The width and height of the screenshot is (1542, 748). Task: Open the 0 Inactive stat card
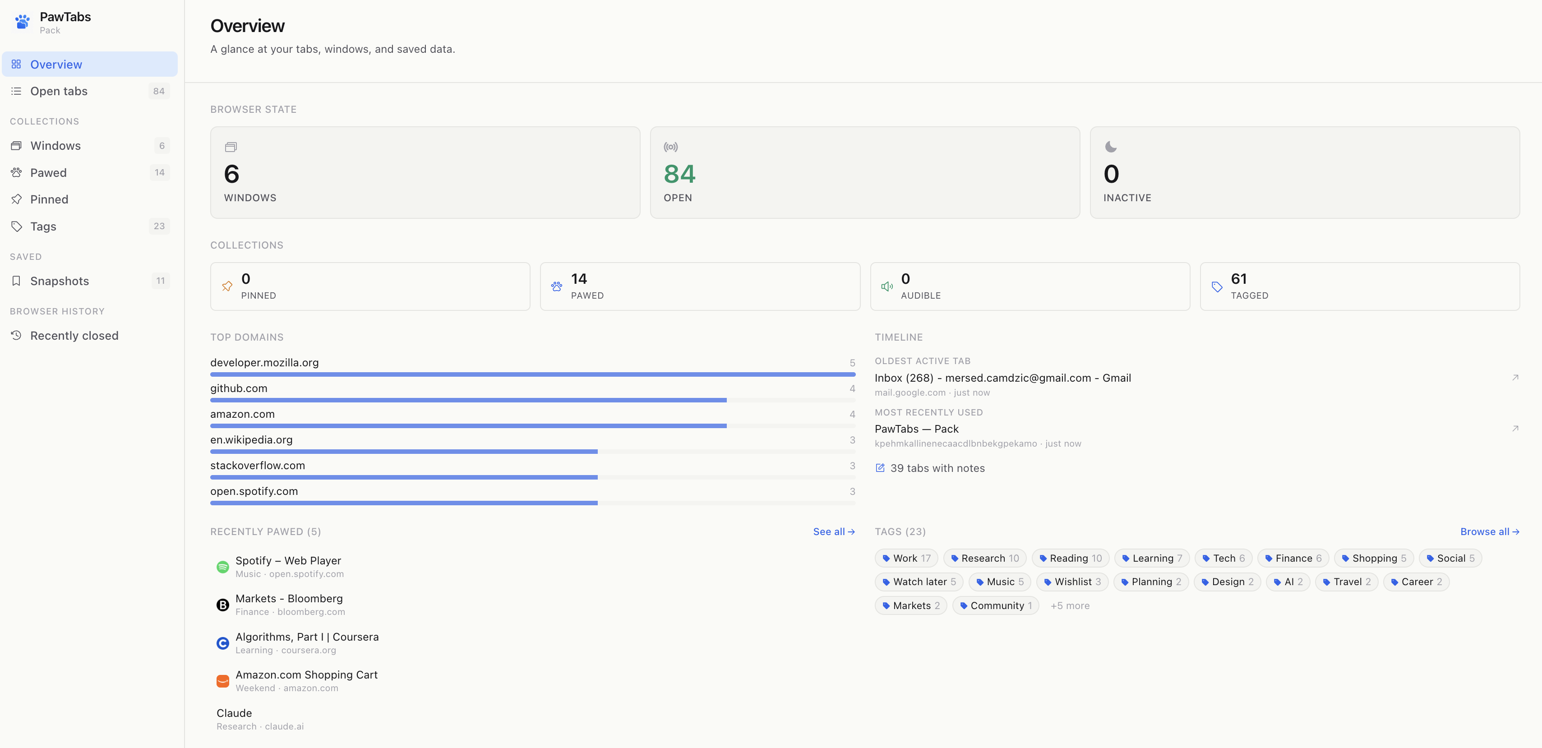1304,172
